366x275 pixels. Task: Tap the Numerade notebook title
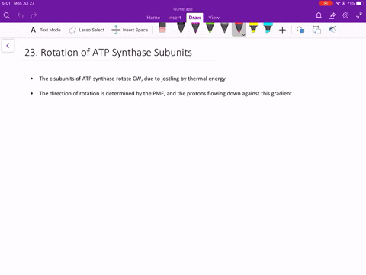(183, 9)
